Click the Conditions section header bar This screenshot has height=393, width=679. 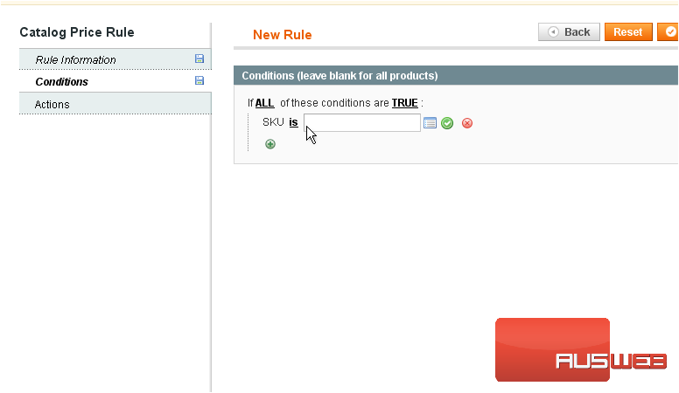click(x=455, y=76)
